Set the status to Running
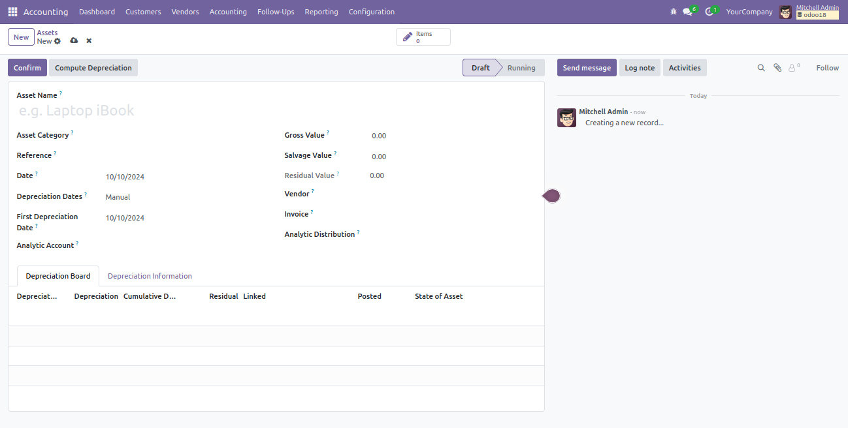848x428 pixels. [521, 68]
